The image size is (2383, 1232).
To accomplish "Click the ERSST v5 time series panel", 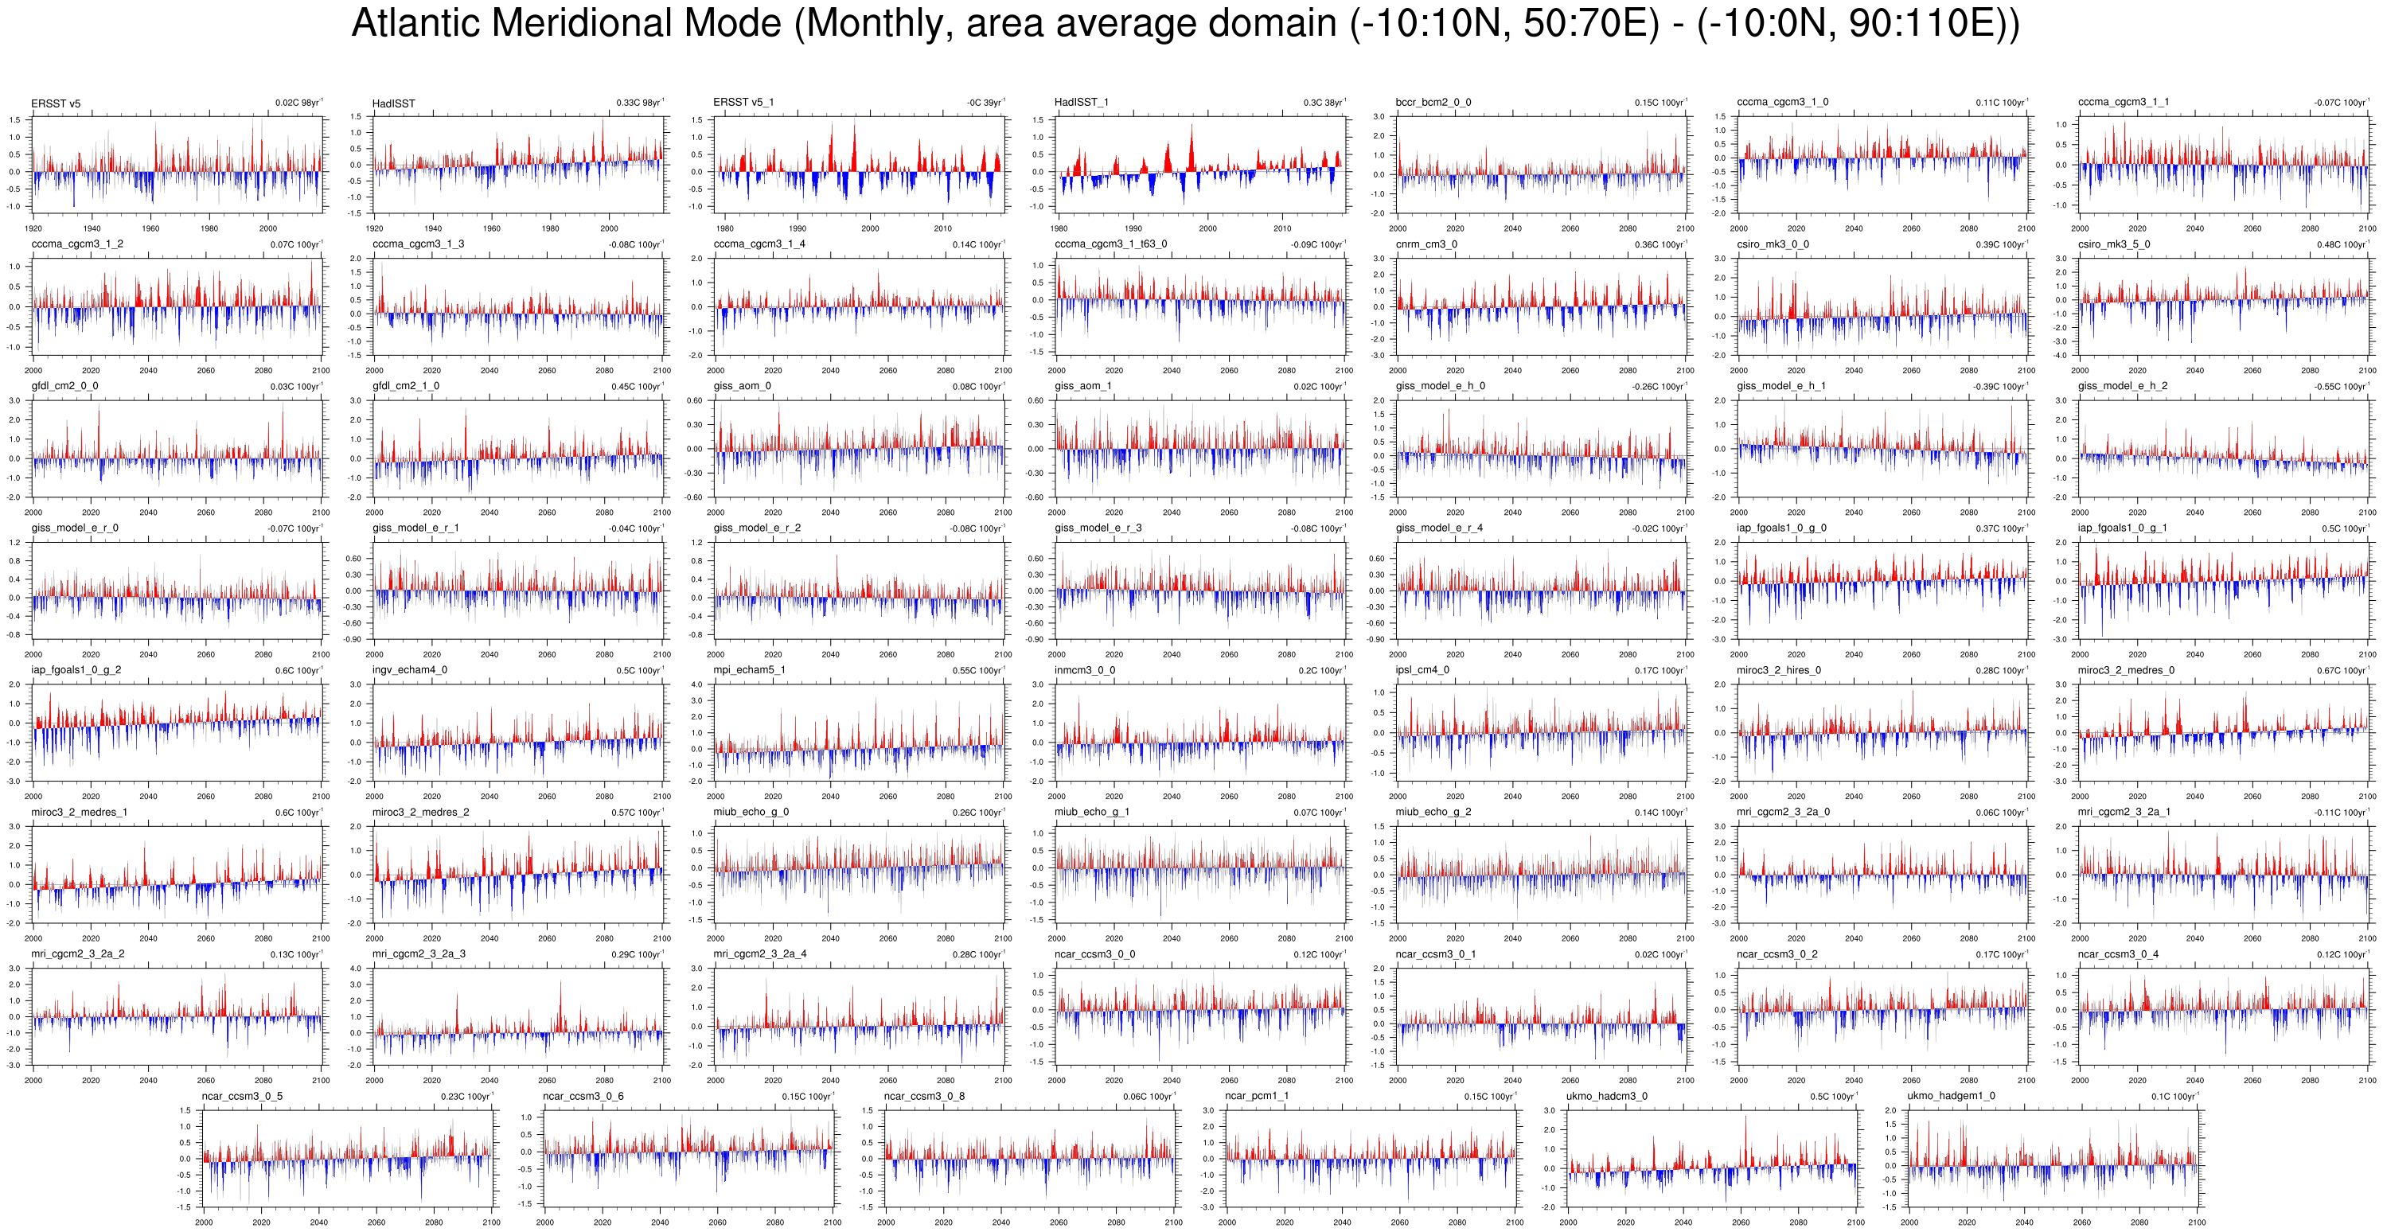I will 177,165.
